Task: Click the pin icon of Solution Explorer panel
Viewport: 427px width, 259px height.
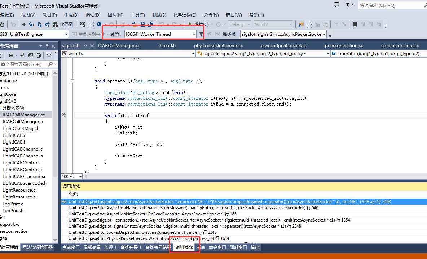Action: pos(47,46)
